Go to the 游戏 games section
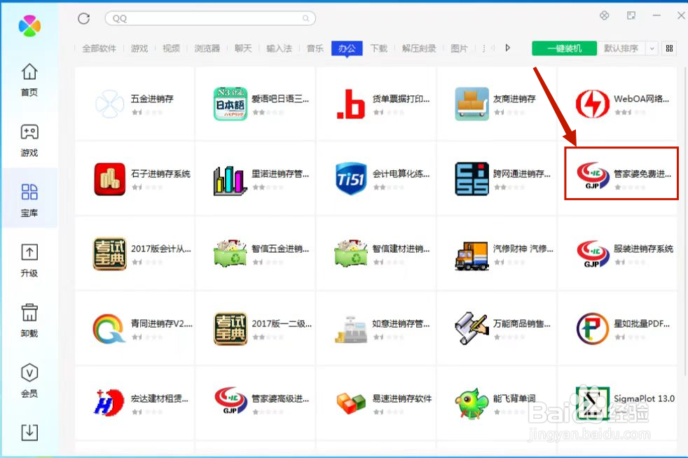This screenshot has height=458, width=688. (29, 140)
